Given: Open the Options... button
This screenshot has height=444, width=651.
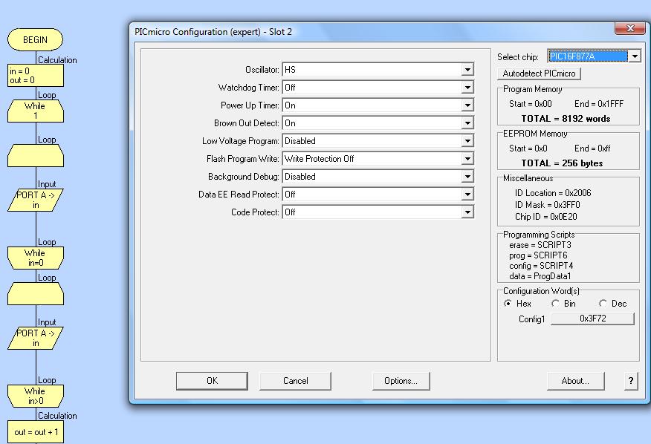Looking at the screenshot, I should tap(401, 381).
